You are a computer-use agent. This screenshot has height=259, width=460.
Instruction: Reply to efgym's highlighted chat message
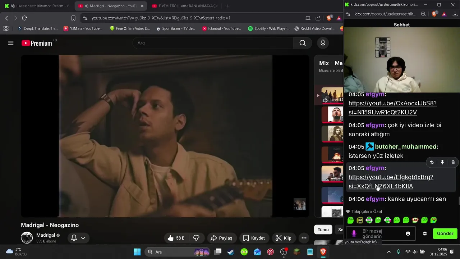[432, 163]
